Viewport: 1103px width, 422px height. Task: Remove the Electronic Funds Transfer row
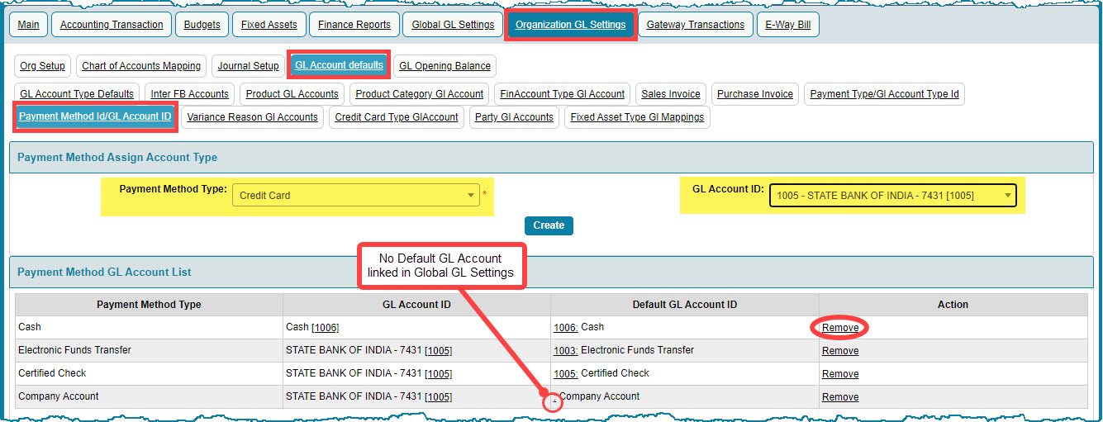click(x=840, y=351)
